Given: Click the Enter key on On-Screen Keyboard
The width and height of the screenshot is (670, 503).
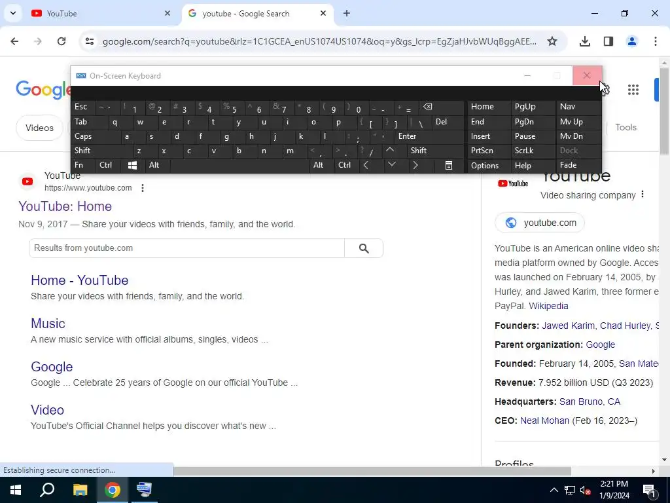Looking at the screenshot, I should coord(429,136).
